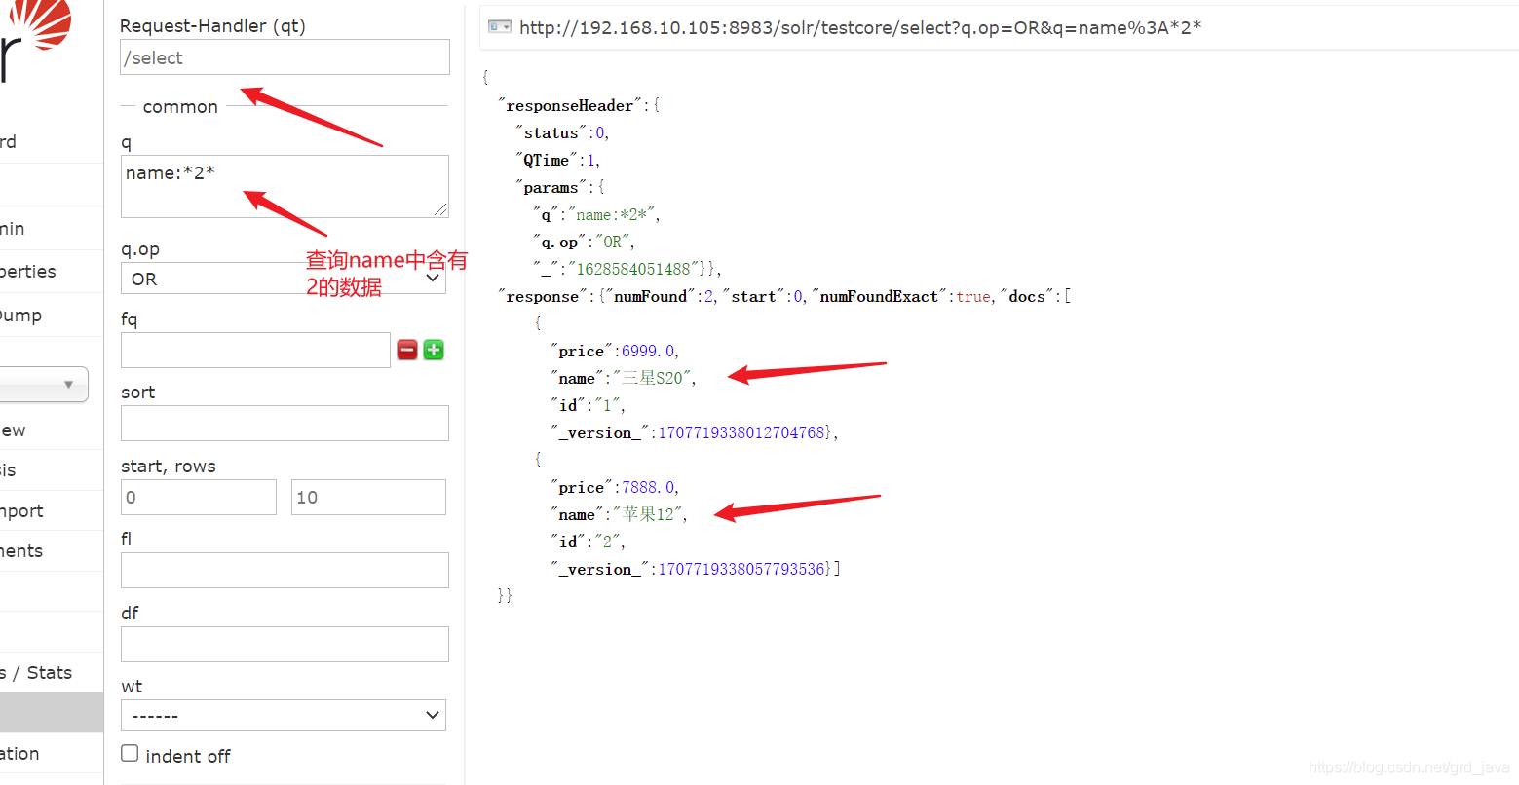Select the highlighted Query item in sidebar

[51, 713]
